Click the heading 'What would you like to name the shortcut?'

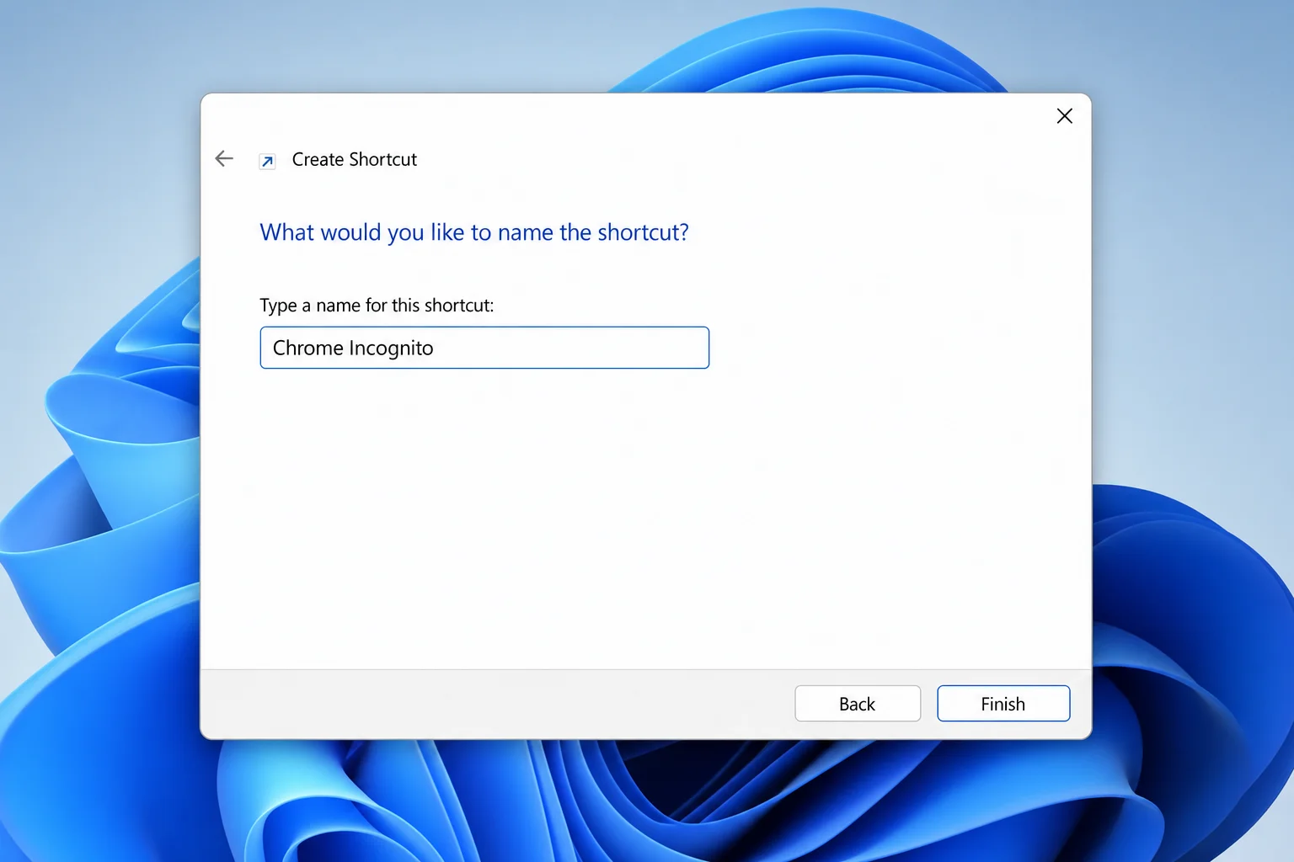pos(474,232)
